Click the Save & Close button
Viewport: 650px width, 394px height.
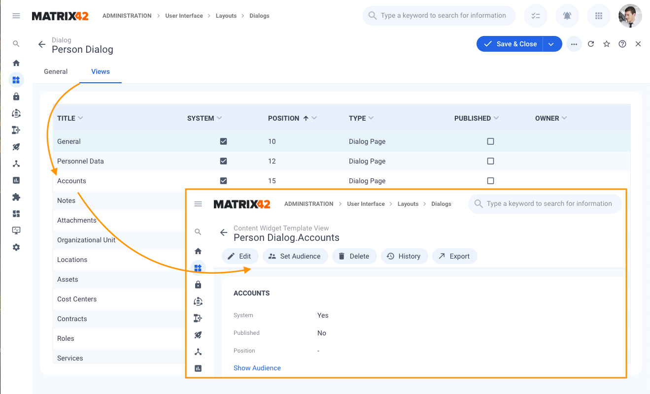pyautogui.click(x=510, y=44)
